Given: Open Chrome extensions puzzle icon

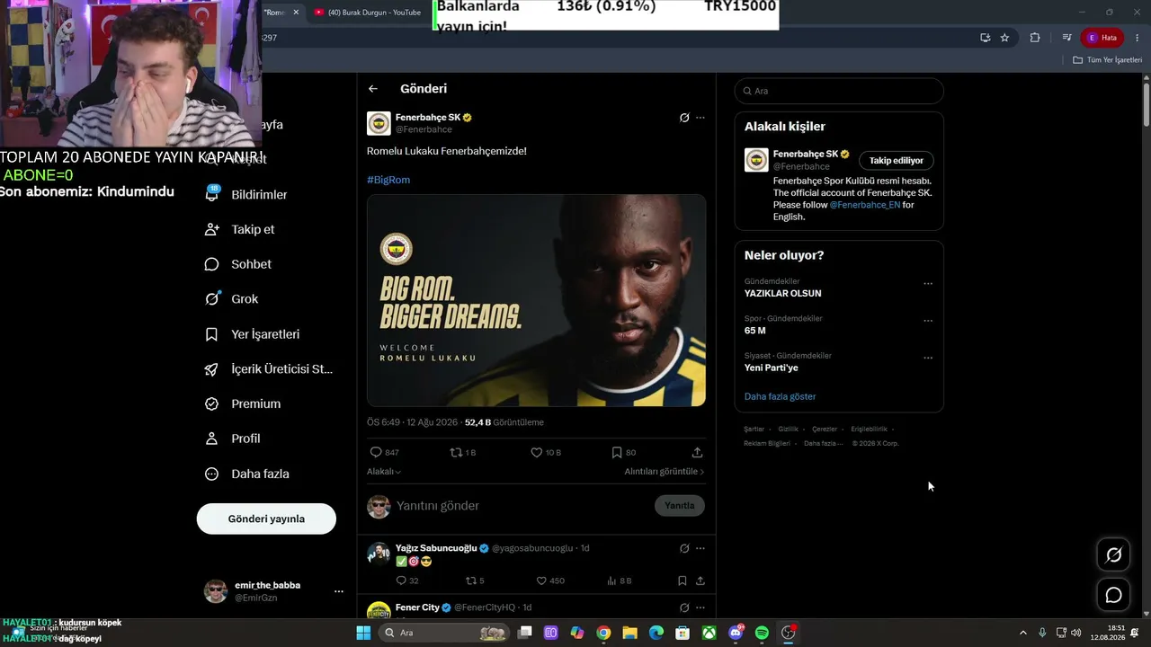Looking at the screenshot, I should pyautogui.click(x=1035, y=38).
